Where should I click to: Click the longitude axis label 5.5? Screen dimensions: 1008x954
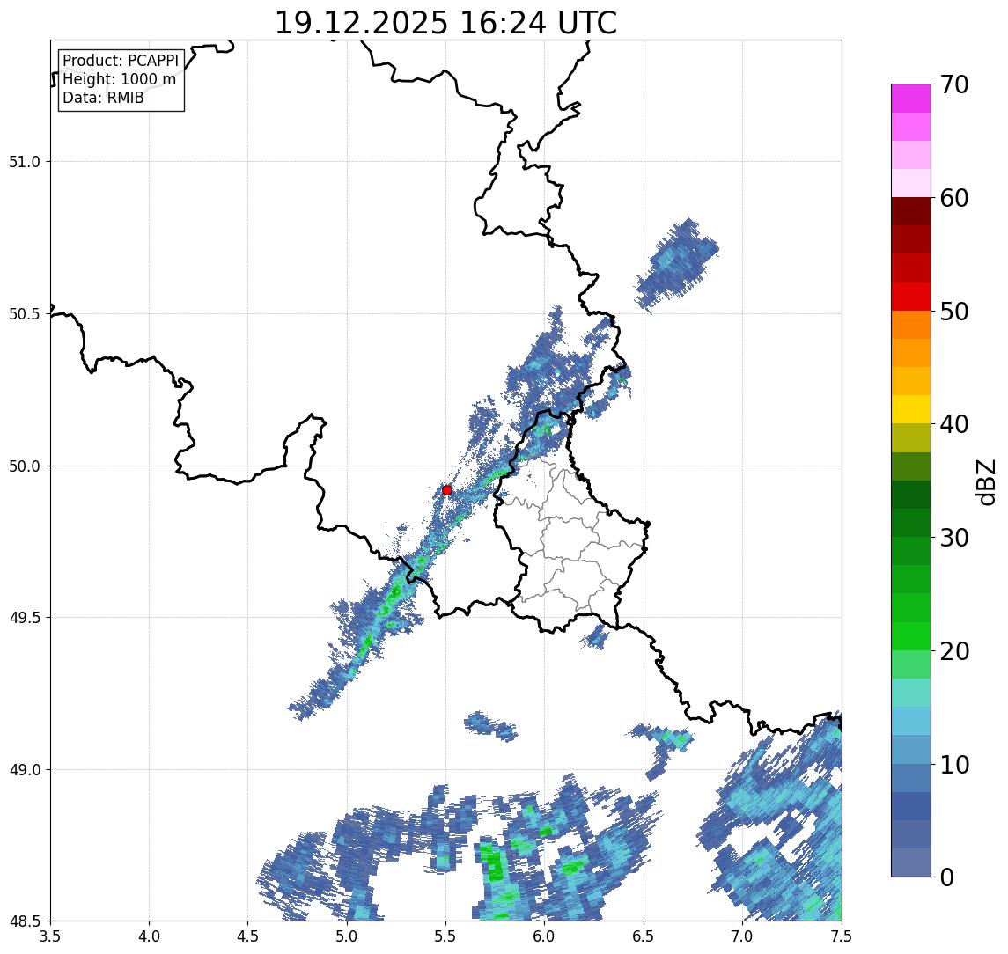[446, 936]
